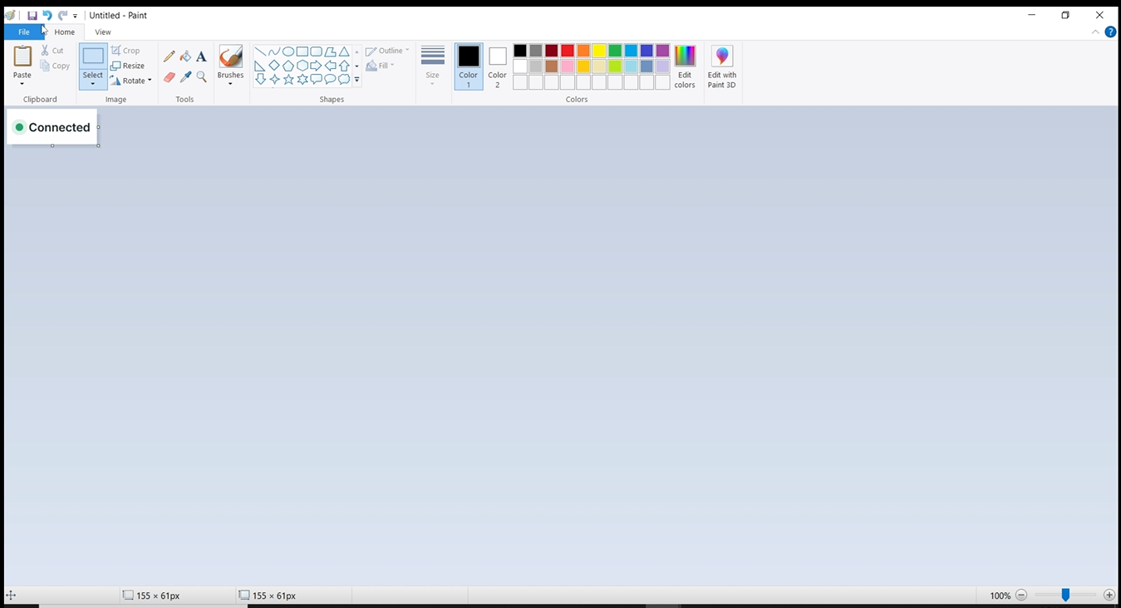Activate the Color 2 selector
1121x608 pixels.
point(497,66)
